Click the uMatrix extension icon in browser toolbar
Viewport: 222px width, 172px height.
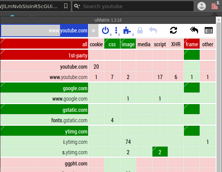click(215, 6)
